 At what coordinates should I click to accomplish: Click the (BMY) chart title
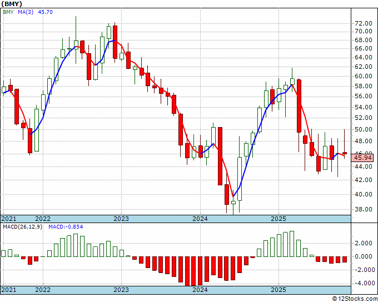tap(12, 4)
